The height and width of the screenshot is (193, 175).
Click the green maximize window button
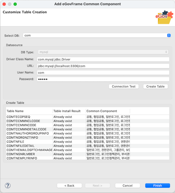(15, 4)
